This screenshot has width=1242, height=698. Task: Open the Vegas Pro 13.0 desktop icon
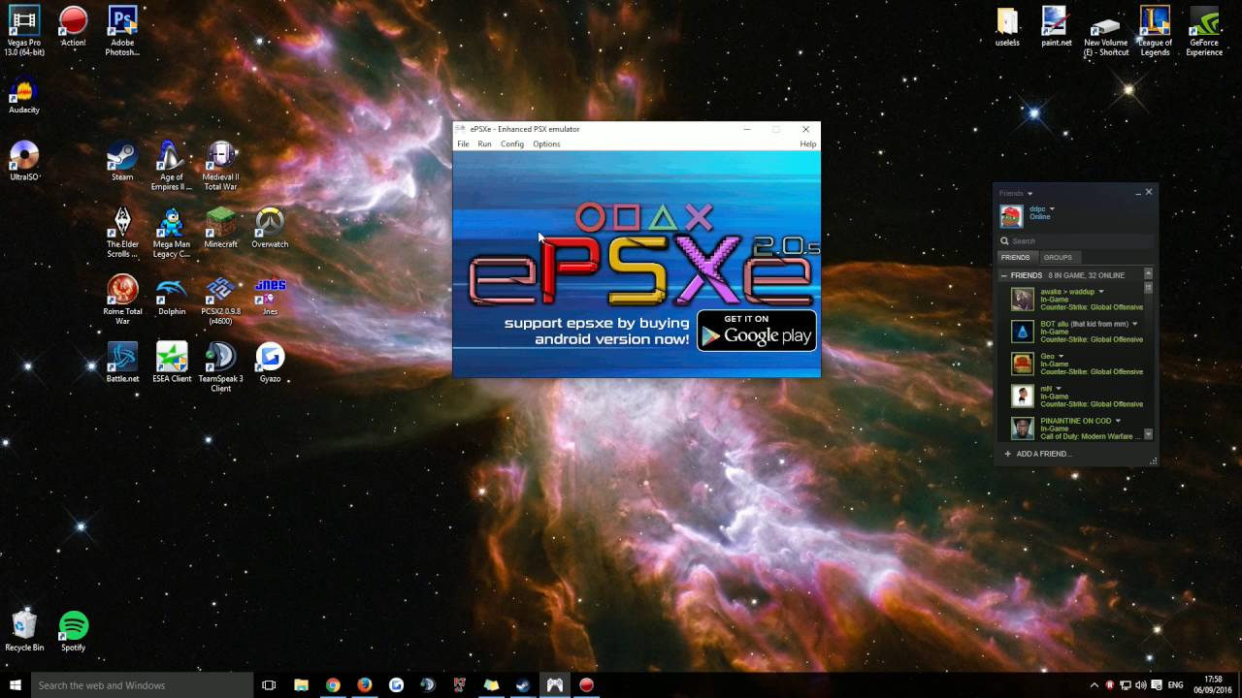click(23, 30)
